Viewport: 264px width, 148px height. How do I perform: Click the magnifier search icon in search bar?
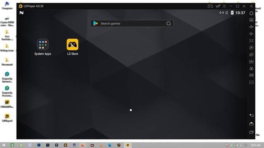pyautogui.click(x=169, y=23)
